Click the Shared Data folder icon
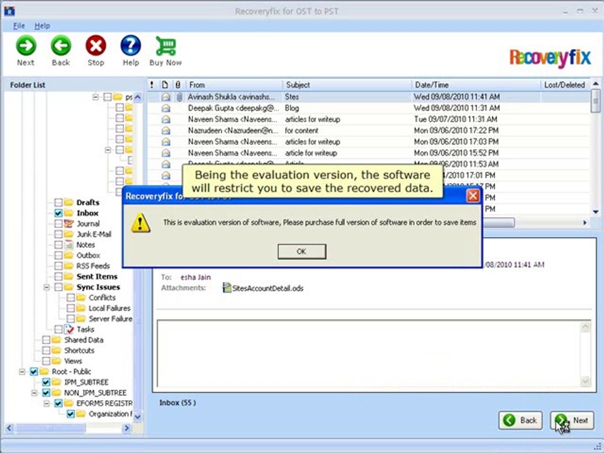Screen dimensions: 604x453 click(57, 340)
